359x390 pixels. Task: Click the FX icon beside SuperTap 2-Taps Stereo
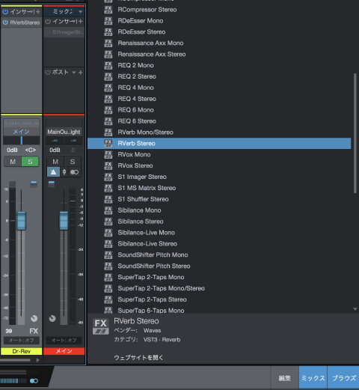click(x=108, y=299)
